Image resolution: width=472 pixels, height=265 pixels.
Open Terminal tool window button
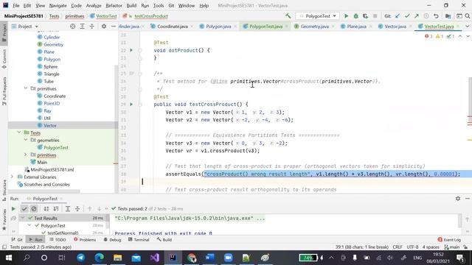[139, 240]
